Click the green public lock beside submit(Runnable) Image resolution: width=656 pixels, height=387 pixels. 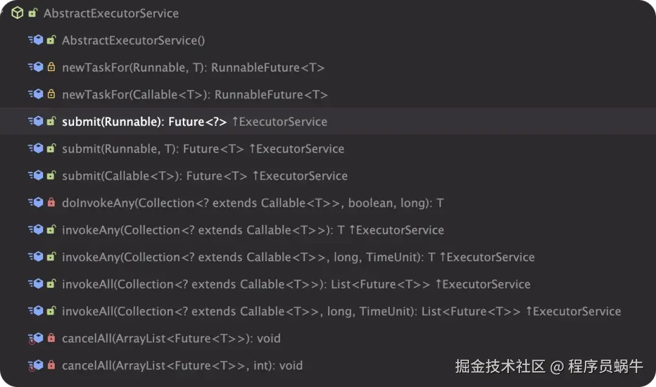[x=51, y=122]
